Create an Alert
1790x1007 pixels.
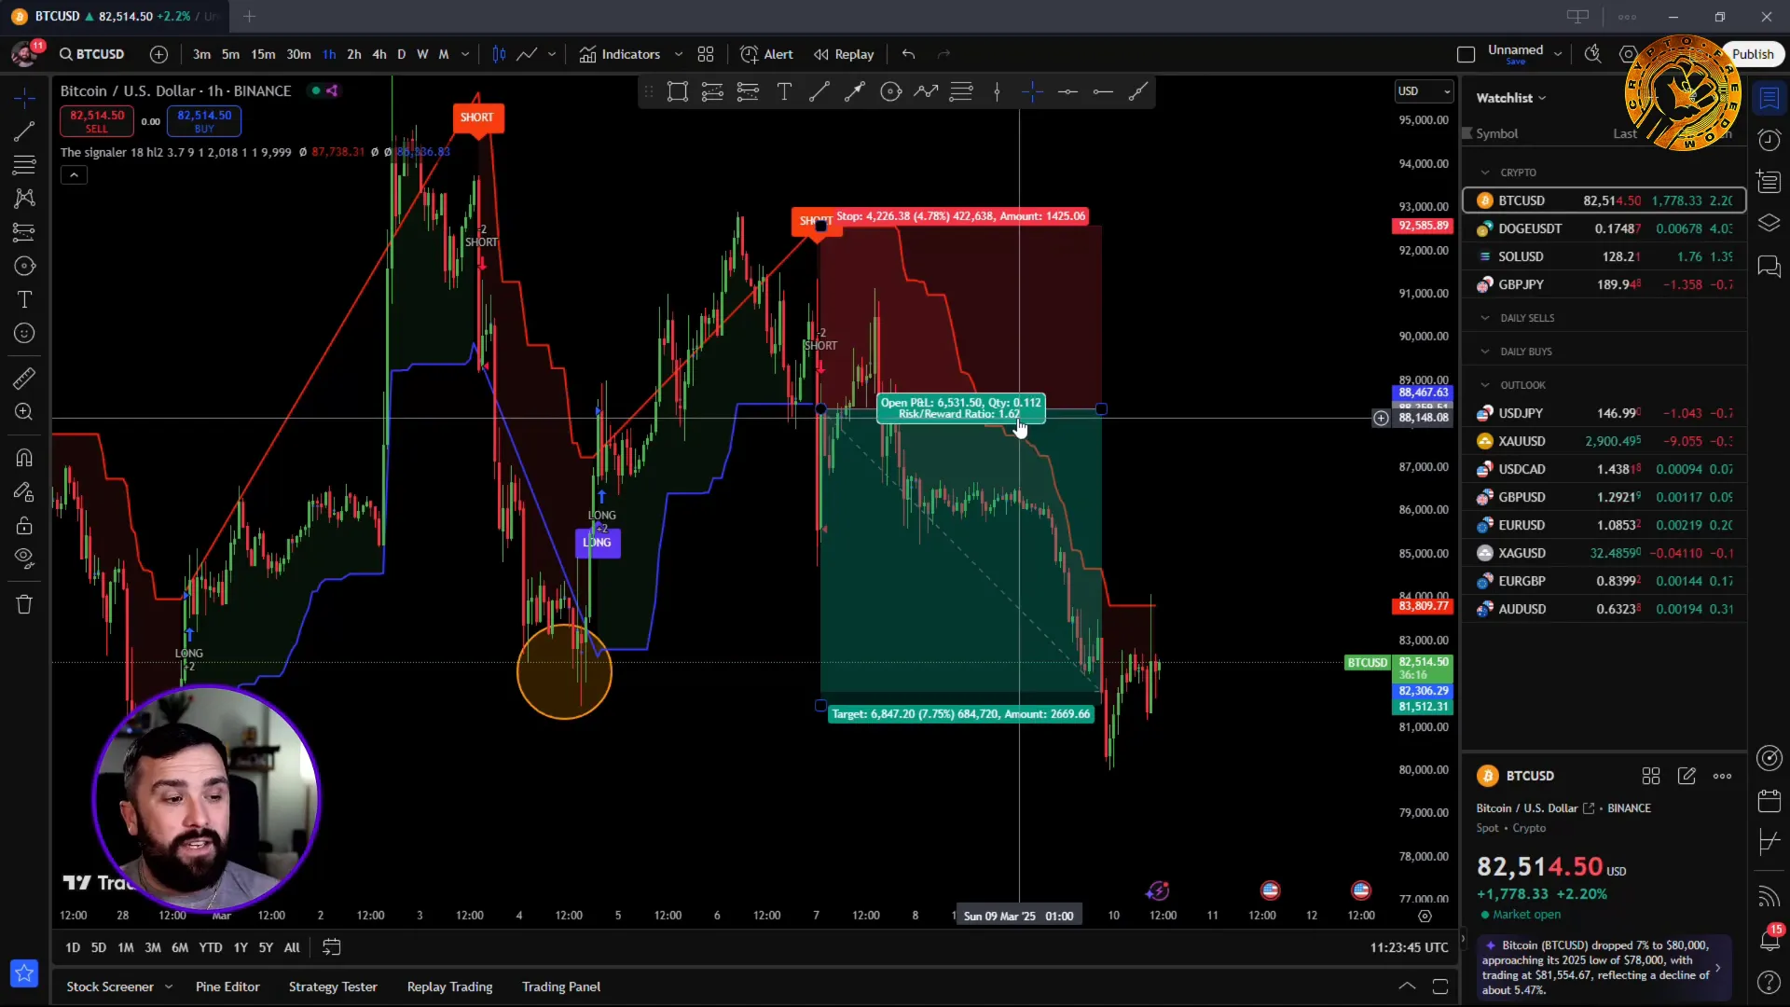pos(766,54)
